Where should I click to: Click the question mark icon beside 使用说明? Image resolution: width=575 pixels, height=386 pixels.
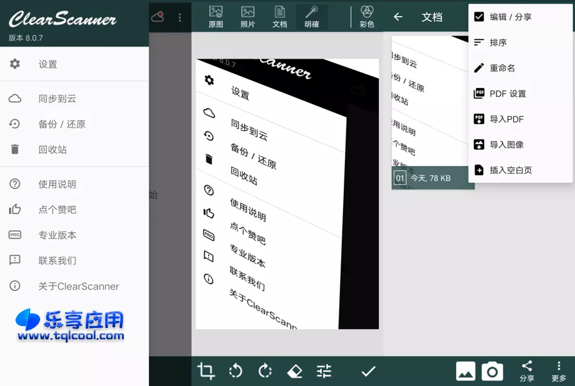point(15,184)
